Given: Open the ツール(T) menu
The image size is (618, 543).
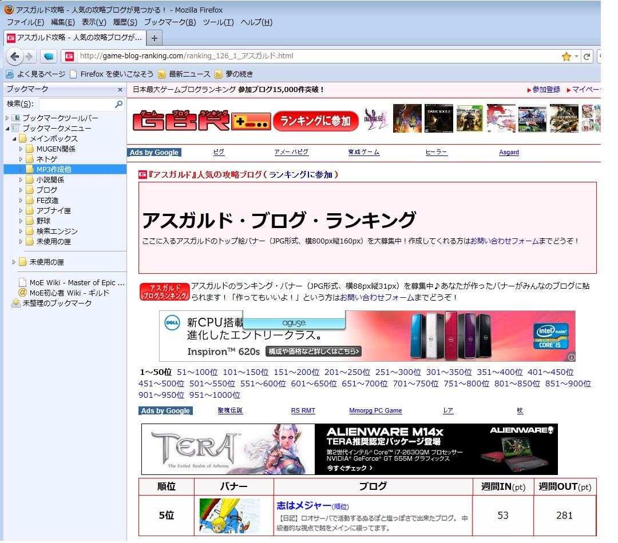Looking at the screenshot, I should [218, 22].
